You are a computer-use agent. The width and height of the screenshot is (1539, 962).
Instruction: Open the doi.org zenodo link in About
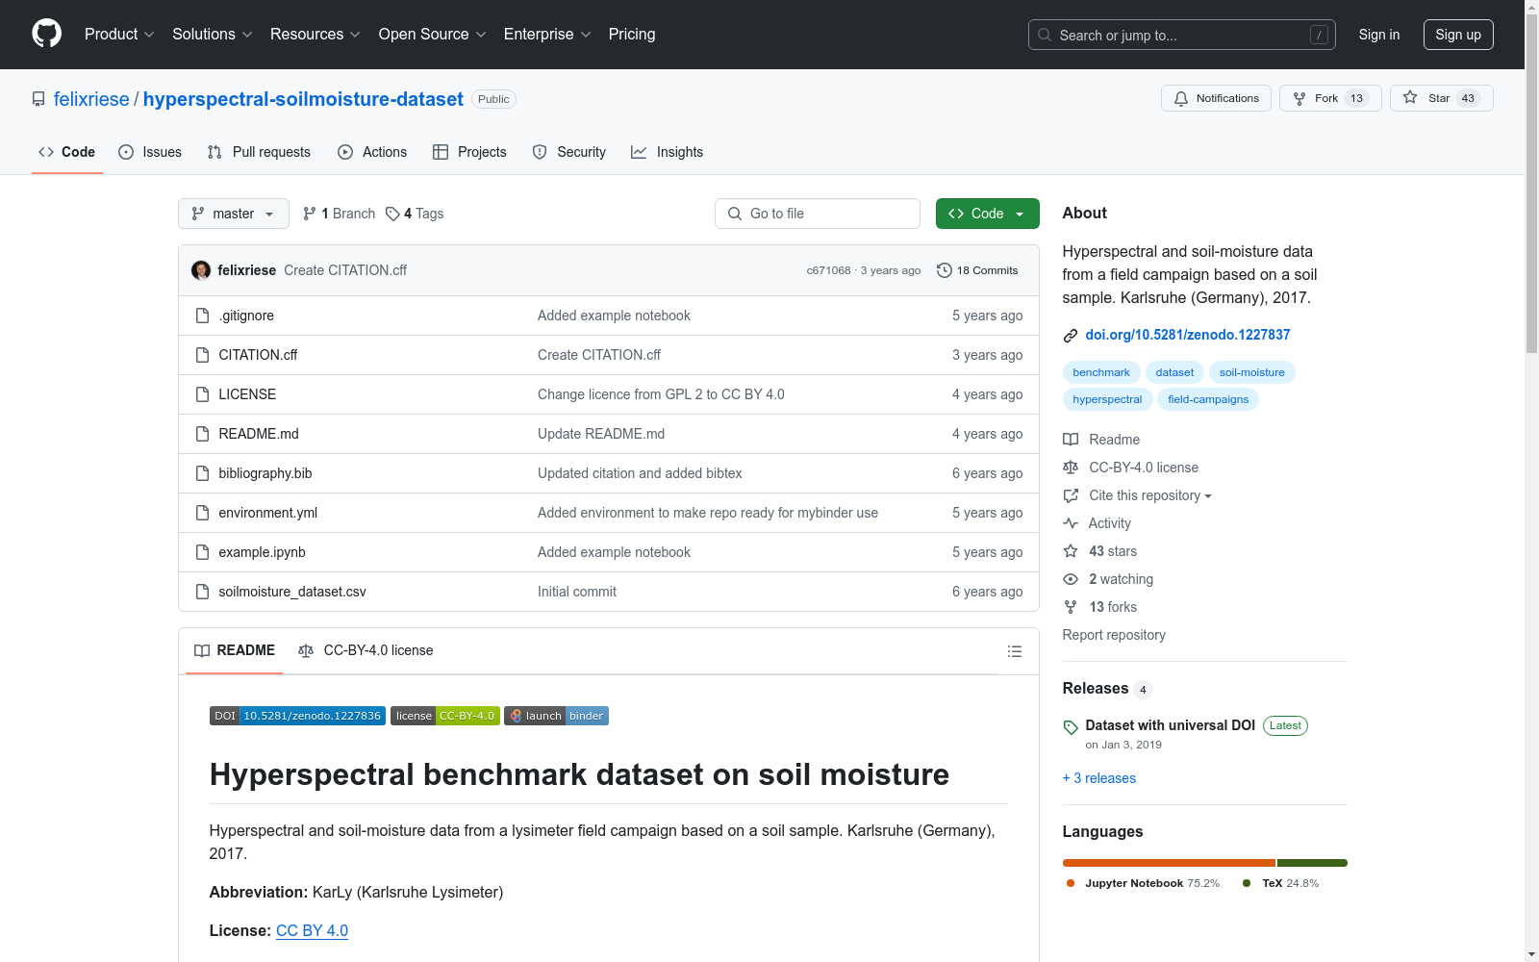pos(1188,335)
